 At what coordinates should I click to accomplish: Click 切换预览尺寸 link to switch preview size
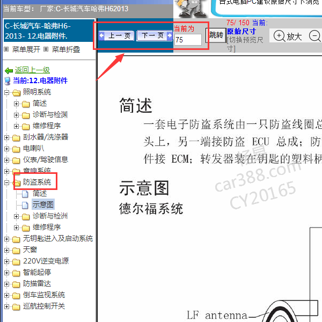click(x=245, y=44)
